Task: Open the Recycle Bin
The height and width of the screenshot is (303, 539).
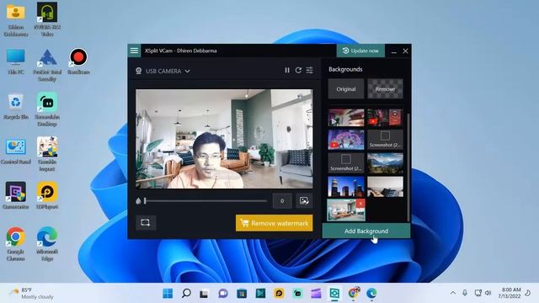Action: point(15,107)
